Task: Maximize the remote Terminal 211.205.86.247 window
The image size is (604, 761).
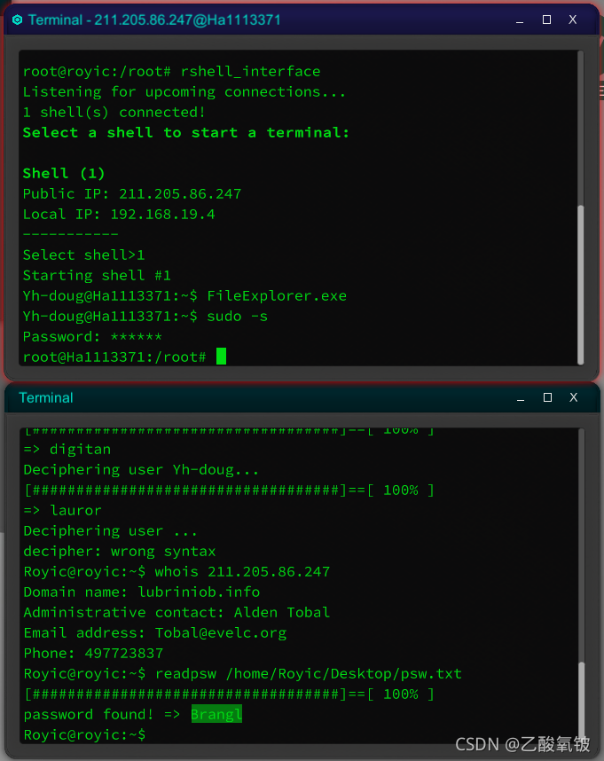Action: pos(546,20)
